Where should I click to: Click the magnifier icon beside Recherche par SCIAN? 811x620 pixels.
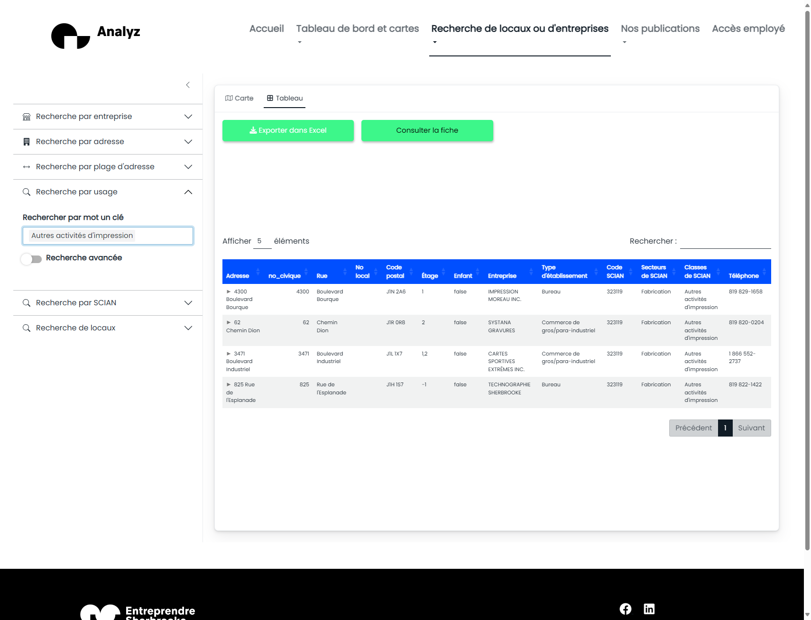[x=27, y=303]
